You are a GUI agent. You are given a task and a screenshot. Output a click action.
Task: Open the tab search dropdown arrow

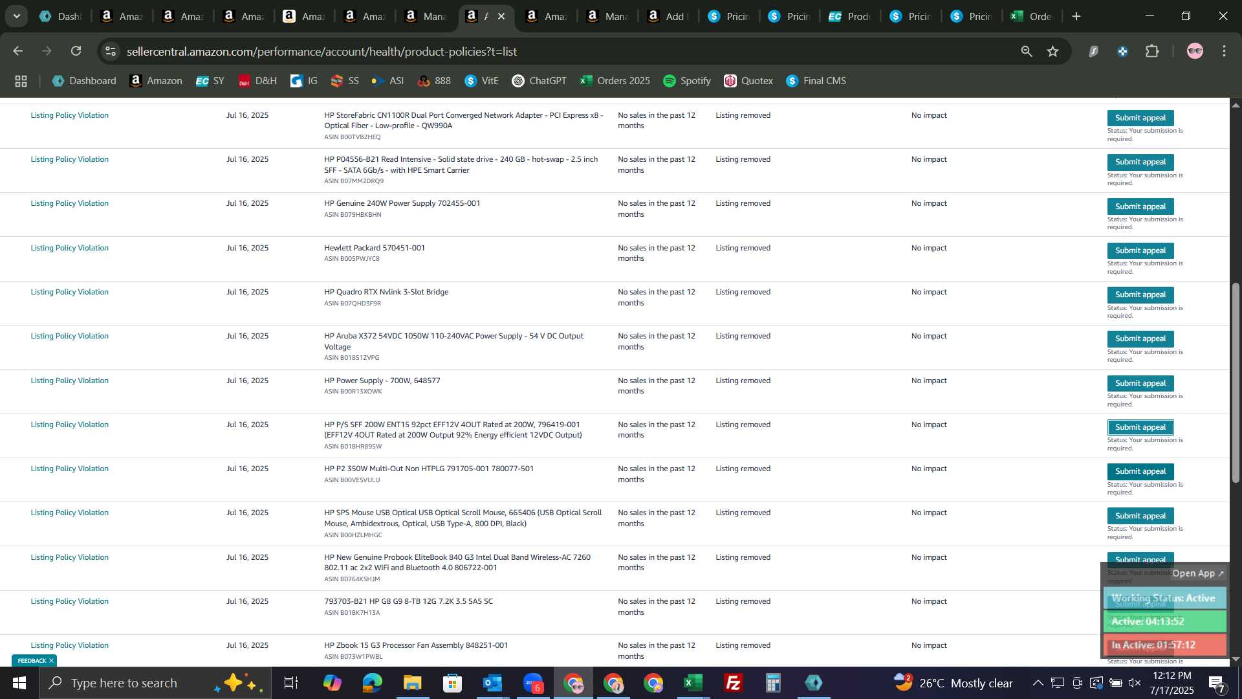pyautogui.click(x=16, y=16)
